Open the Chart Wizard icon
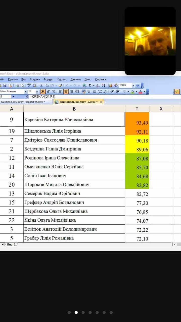This screenshot has width=181, height=322. click(110, 86)
